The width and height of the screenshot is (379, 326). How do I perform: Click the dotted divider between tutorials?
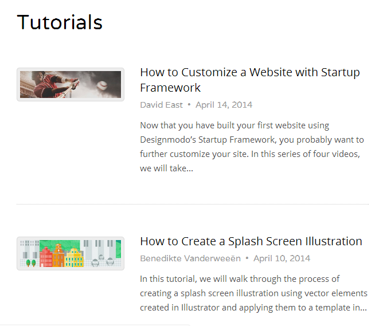point(193,204)
